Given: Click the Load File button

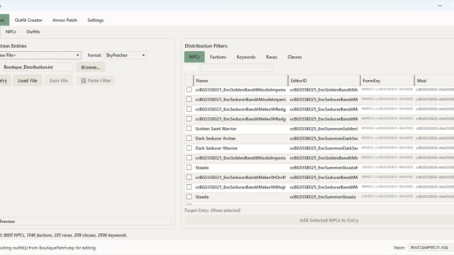Looking at the screenshot, I should point(28,81).
